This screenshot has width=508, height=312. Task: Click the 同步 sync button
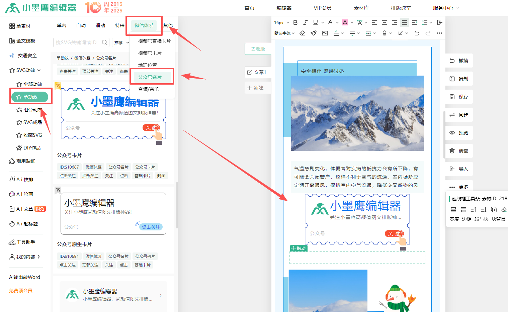[x=459, y=115]
